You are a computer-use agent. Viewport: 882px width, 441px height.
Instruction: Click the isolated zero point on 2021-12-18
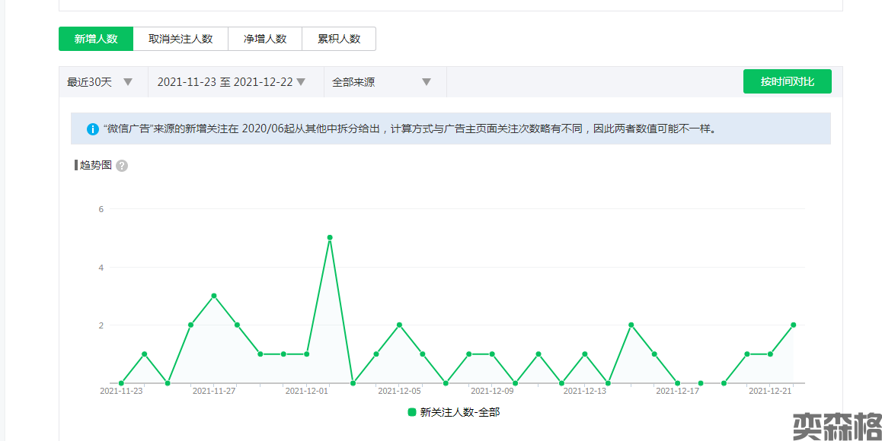click(x=701, y=383)
